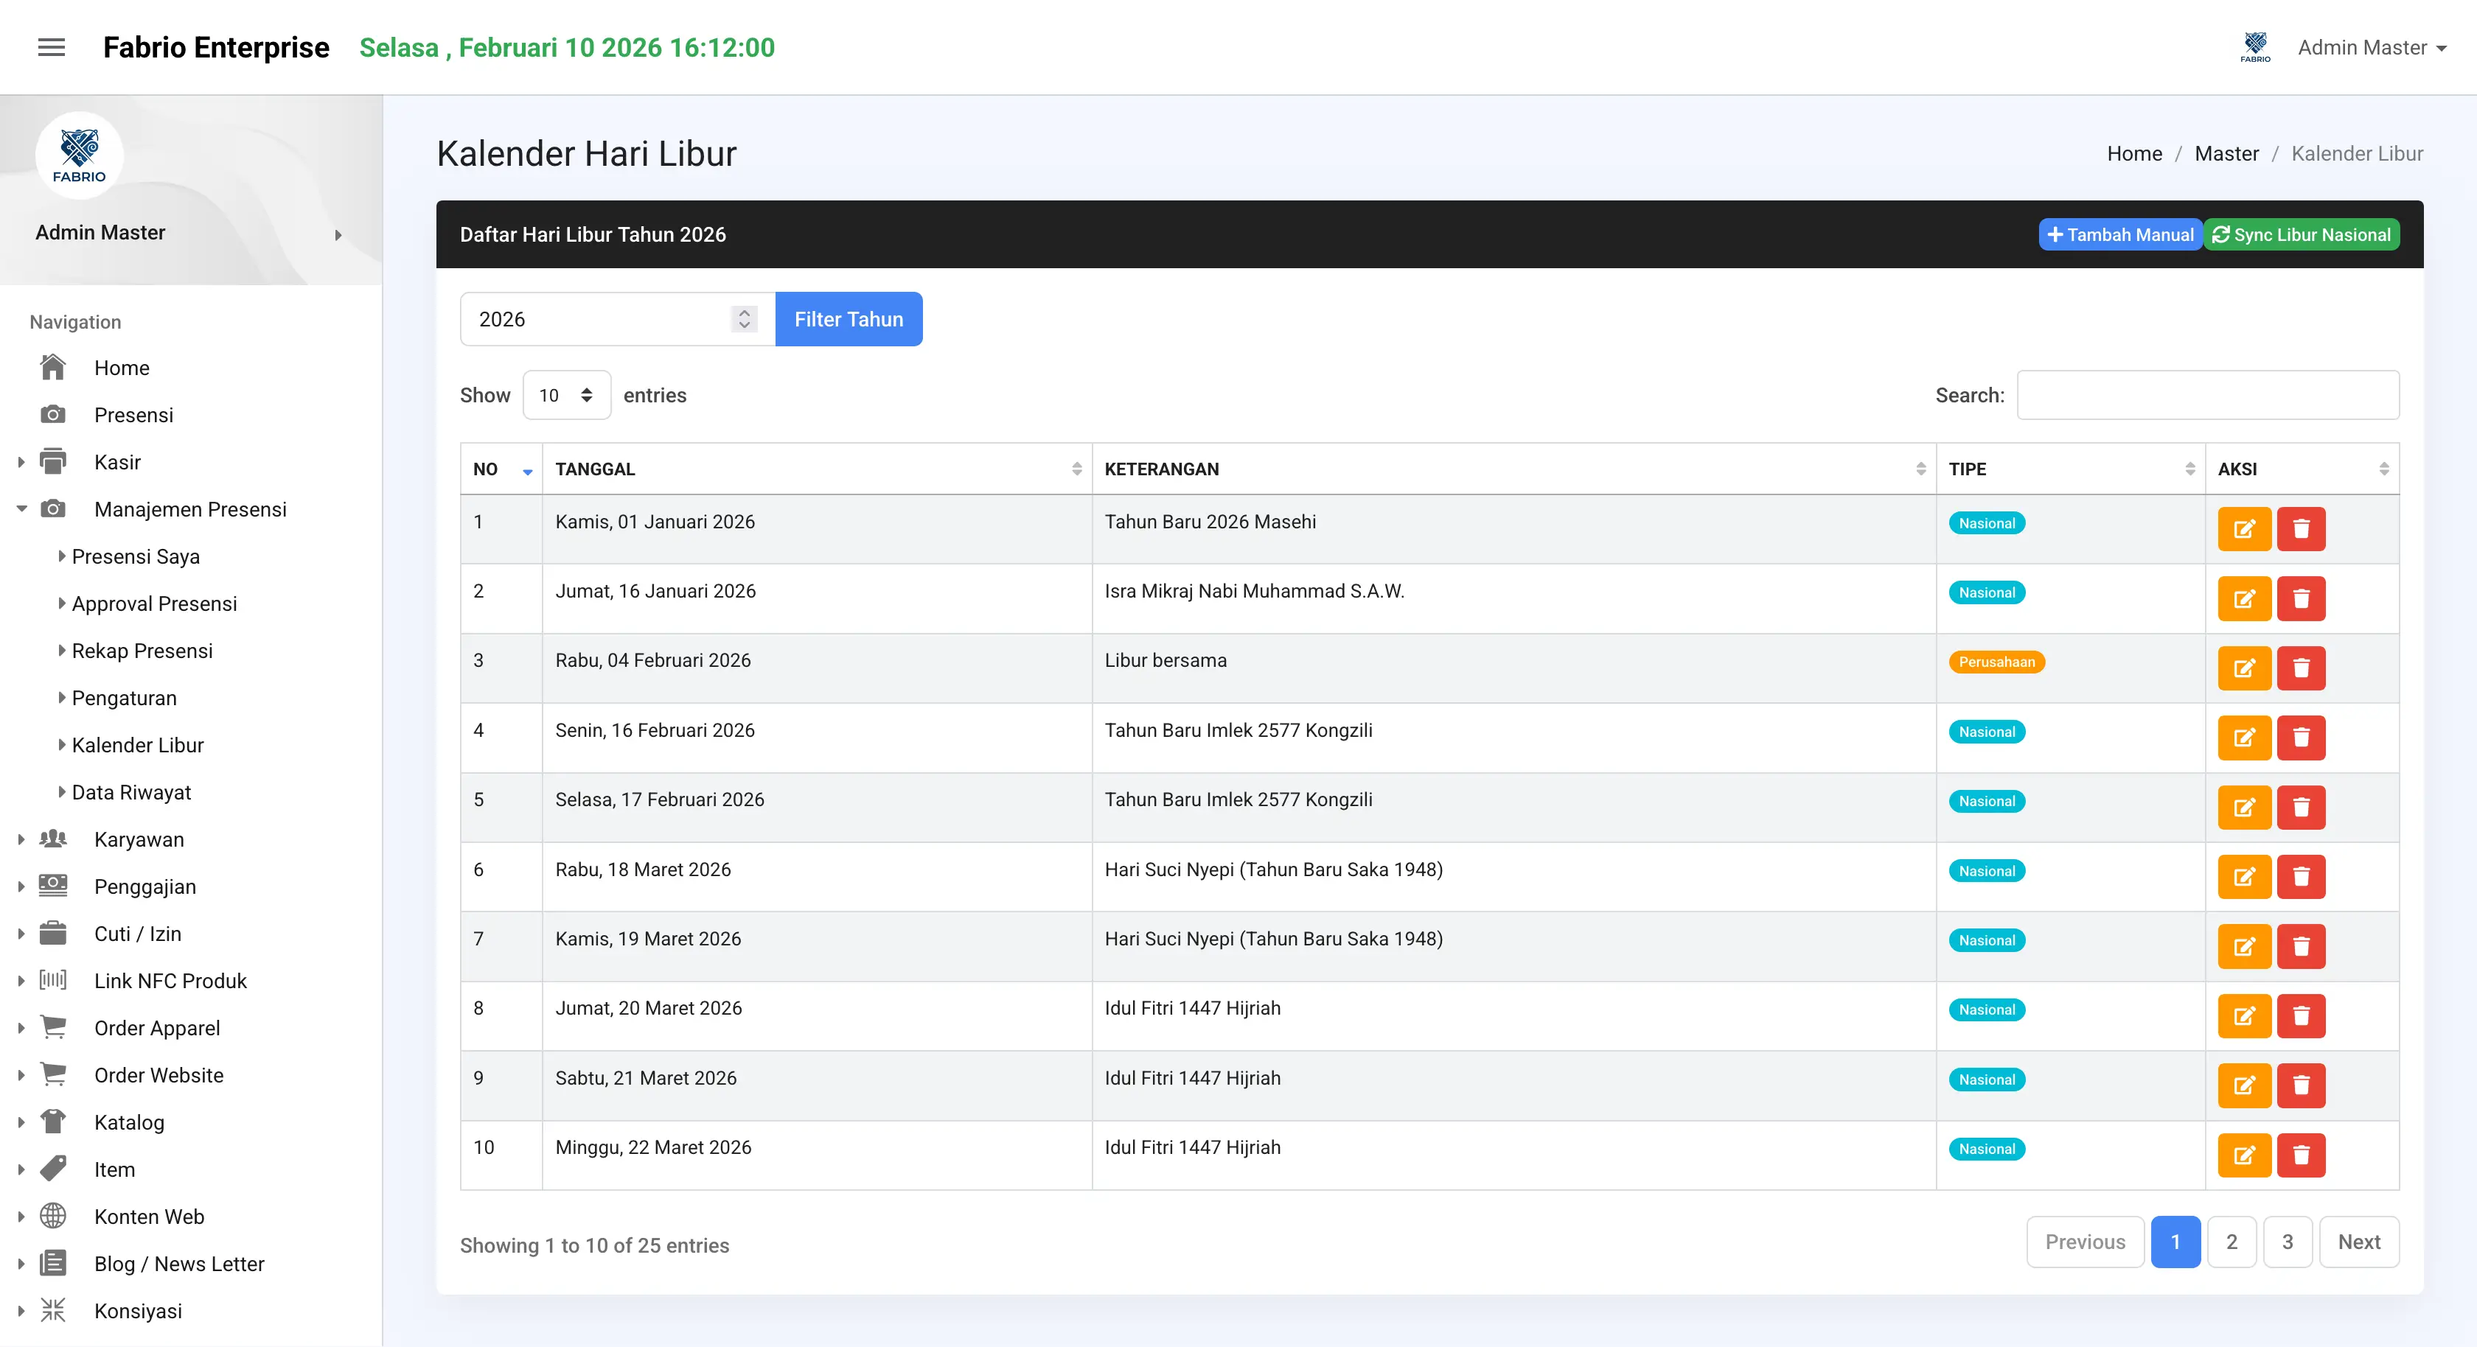Image resolution: width=2477 pixels, height=1347 pixels.
Task: Click the edit icon for Isra Mikraj row
Action: (x=2243, y=598)
